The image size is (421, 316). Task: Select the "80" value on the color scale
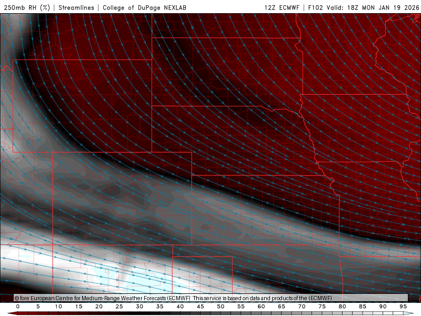[x=343, y=307]
